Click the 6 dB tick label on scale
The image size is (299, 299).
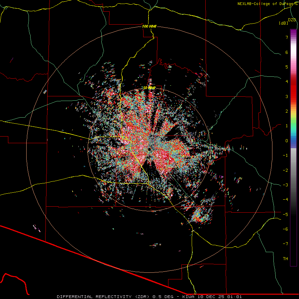[x=287, y=52]
